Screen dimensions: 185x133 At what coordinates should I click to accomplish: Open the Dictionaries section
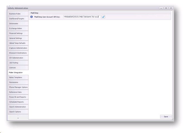tap(18, 24)
